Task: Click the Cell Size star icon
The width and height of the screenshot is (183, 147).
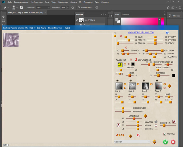Action: point(156,122)
